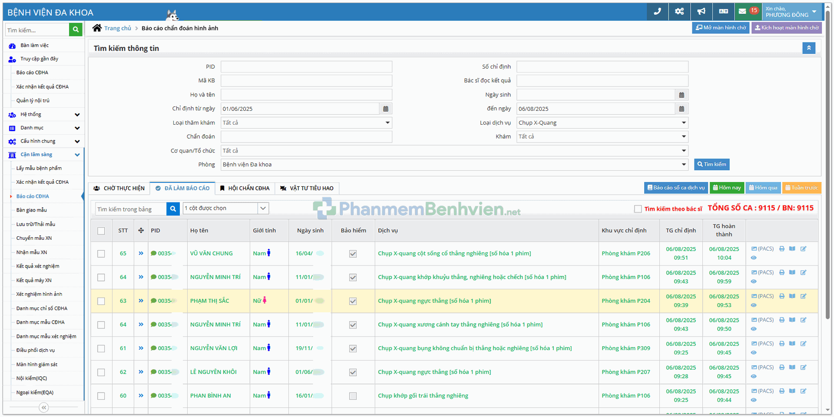The height and width of the screenshot is (417, 834).
Task: Open the Loại thăm khám dropdown
Action: (x=306, y=122)
